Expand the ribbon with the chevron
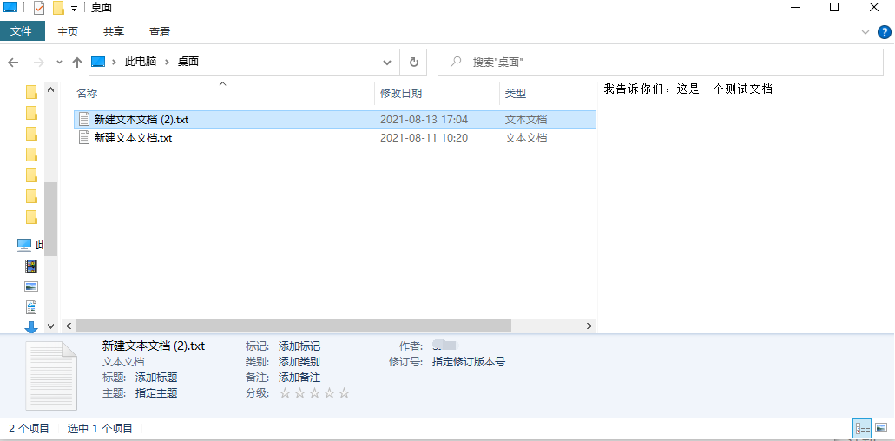Viewport: 895px width, 441px height. 865,31
